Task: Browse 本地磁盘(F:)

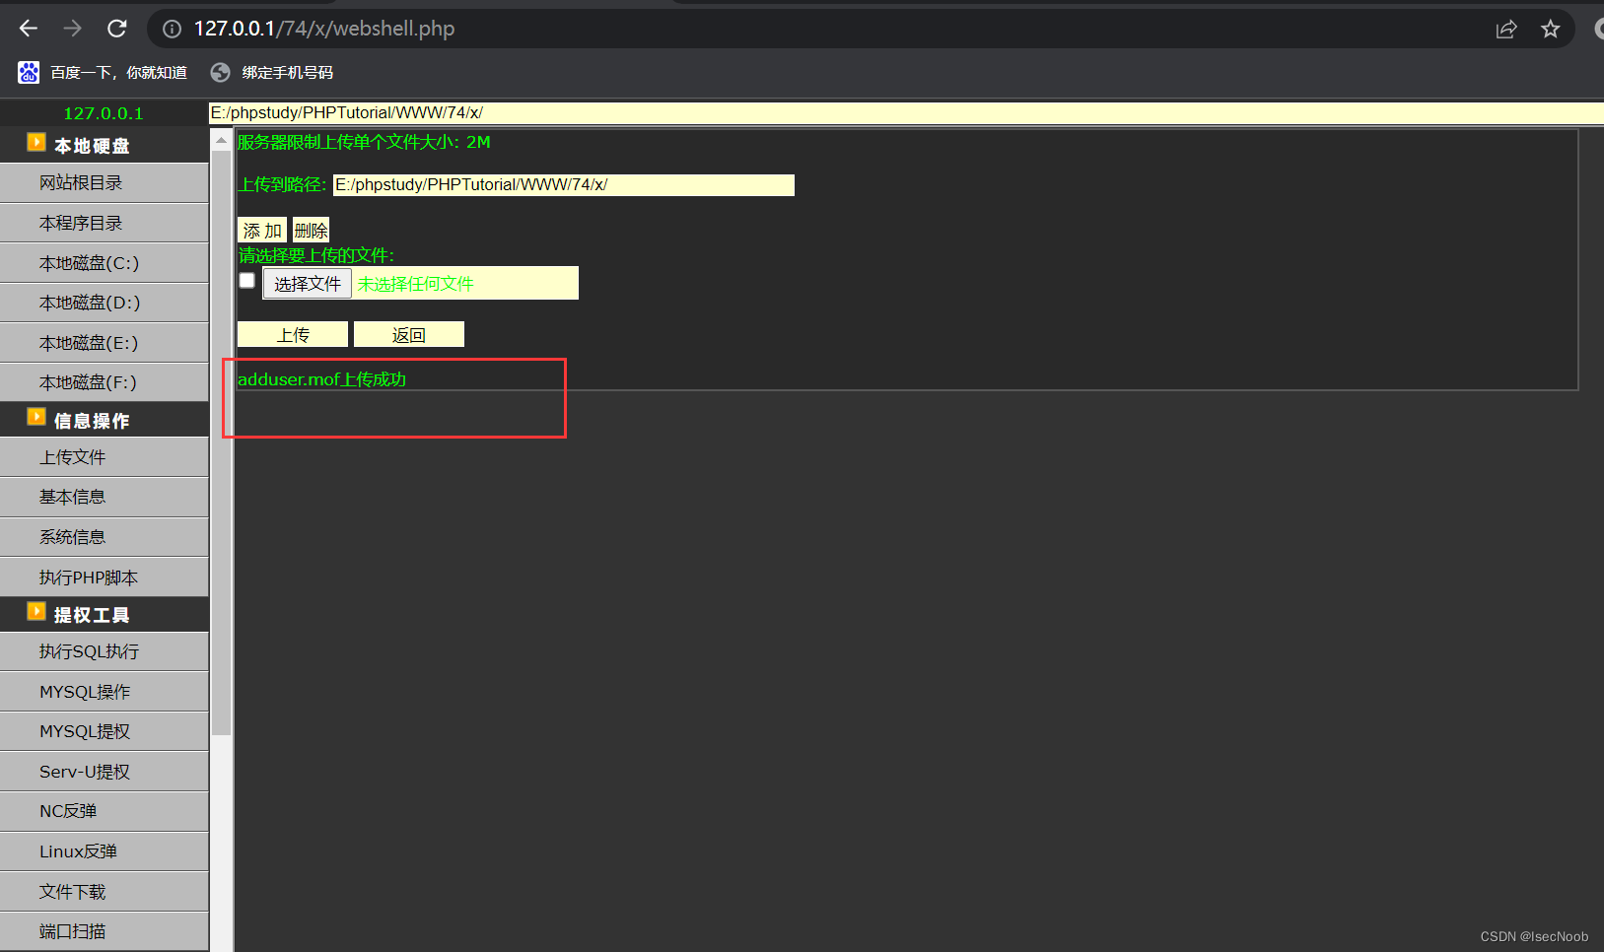Action: [105, 382]
